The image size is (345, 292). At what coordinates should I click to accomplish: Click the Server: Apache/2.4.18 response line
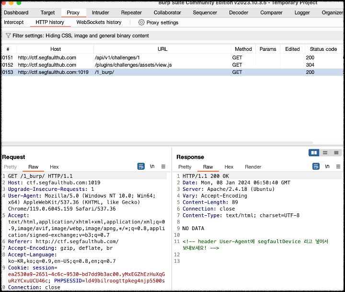pos(229,189)
